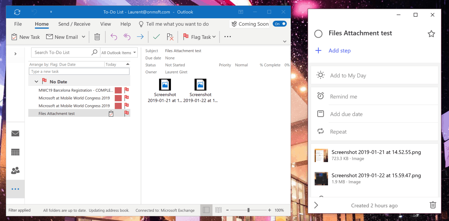Collapse the No Date group
Viewport: 449px width, 221px height.
36,82
